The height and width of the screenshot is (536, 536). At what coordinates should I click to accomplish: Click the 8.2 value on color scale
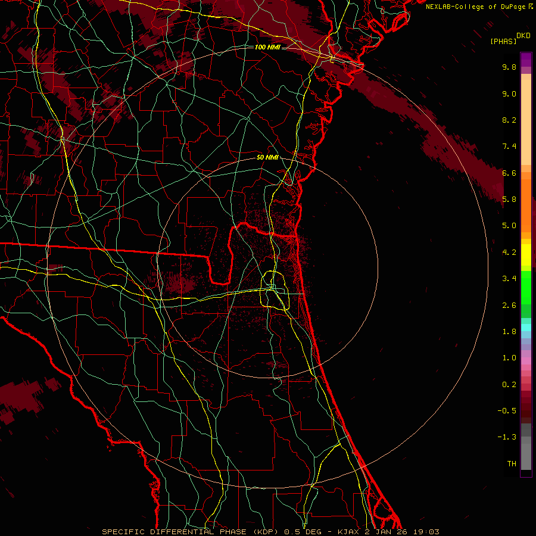(x=509, y=120)
